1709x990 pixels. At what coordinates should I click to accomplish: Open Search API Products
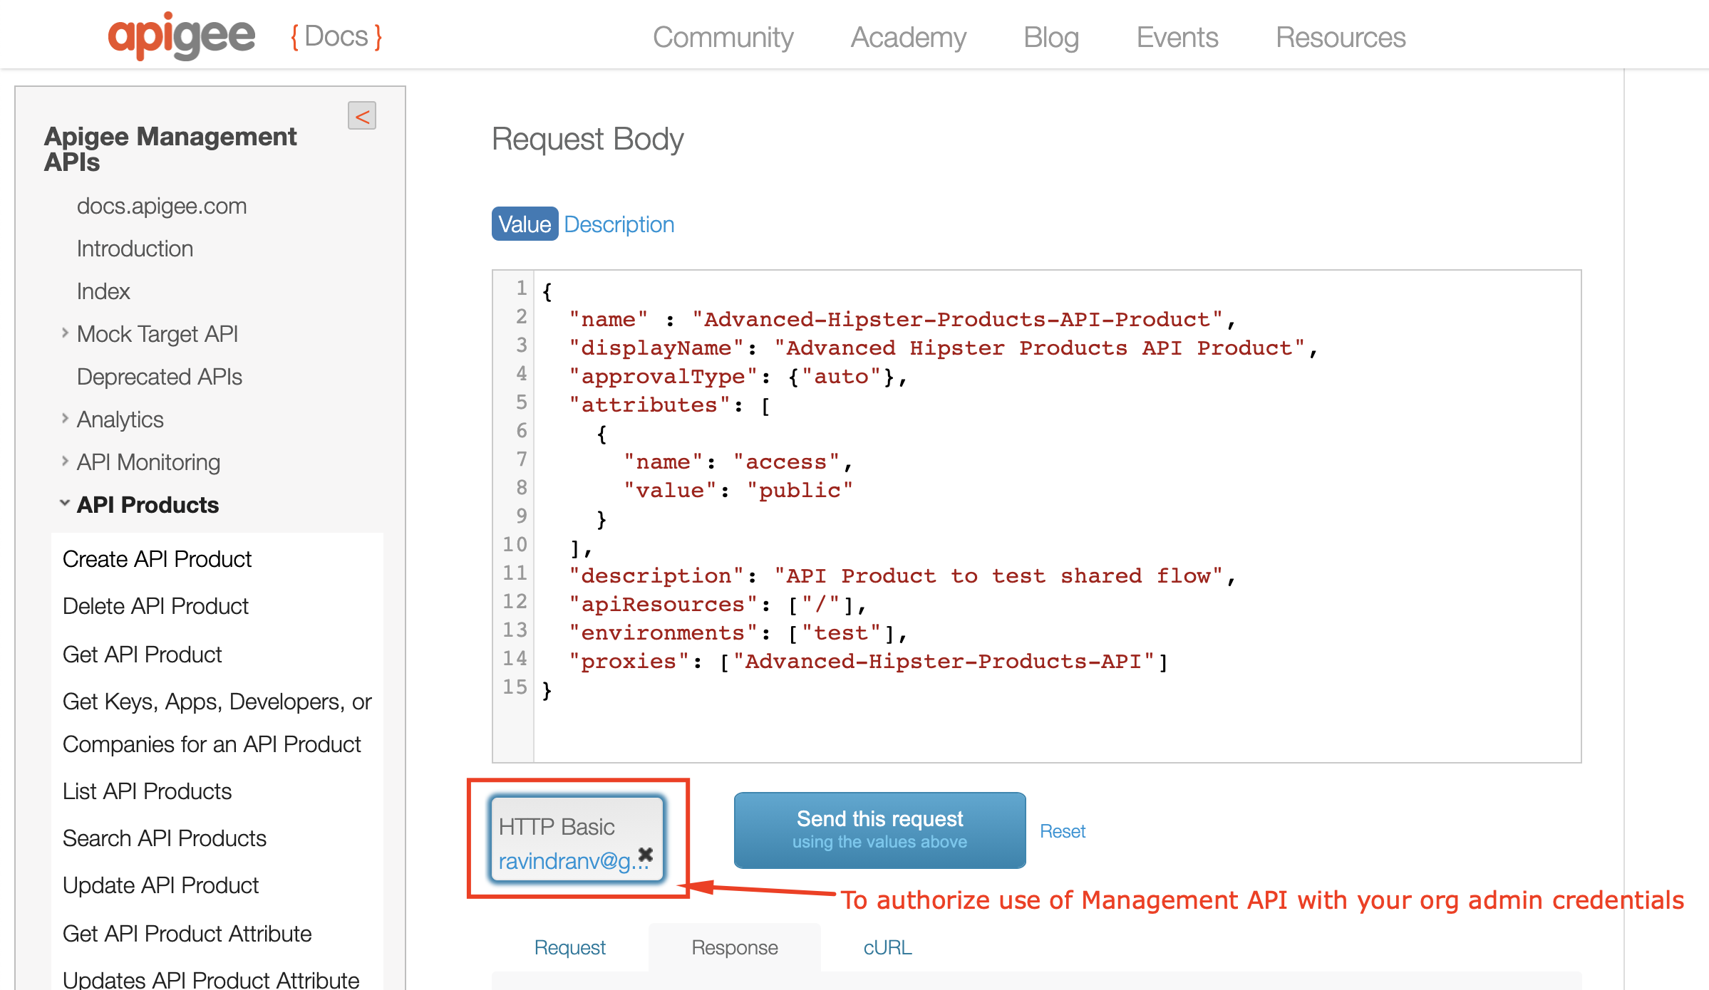164,838
